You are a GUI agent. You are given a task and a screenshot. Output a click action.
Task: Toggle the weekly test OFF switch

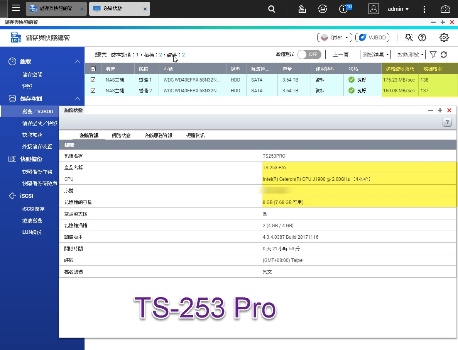coord(309,54)
